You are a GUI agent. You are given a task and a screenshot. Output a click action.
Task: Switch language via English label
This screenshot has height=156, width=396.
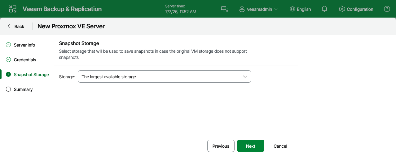[304, 9]
